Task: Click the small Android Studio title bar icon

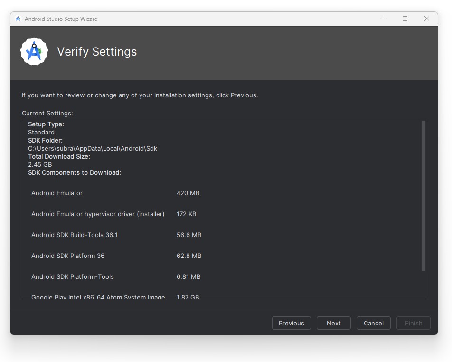Action: [18, 19]
